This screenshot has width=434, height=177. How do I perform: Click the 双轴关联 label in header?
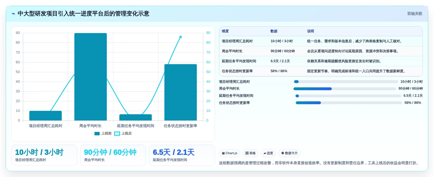(x=415, y=14)
